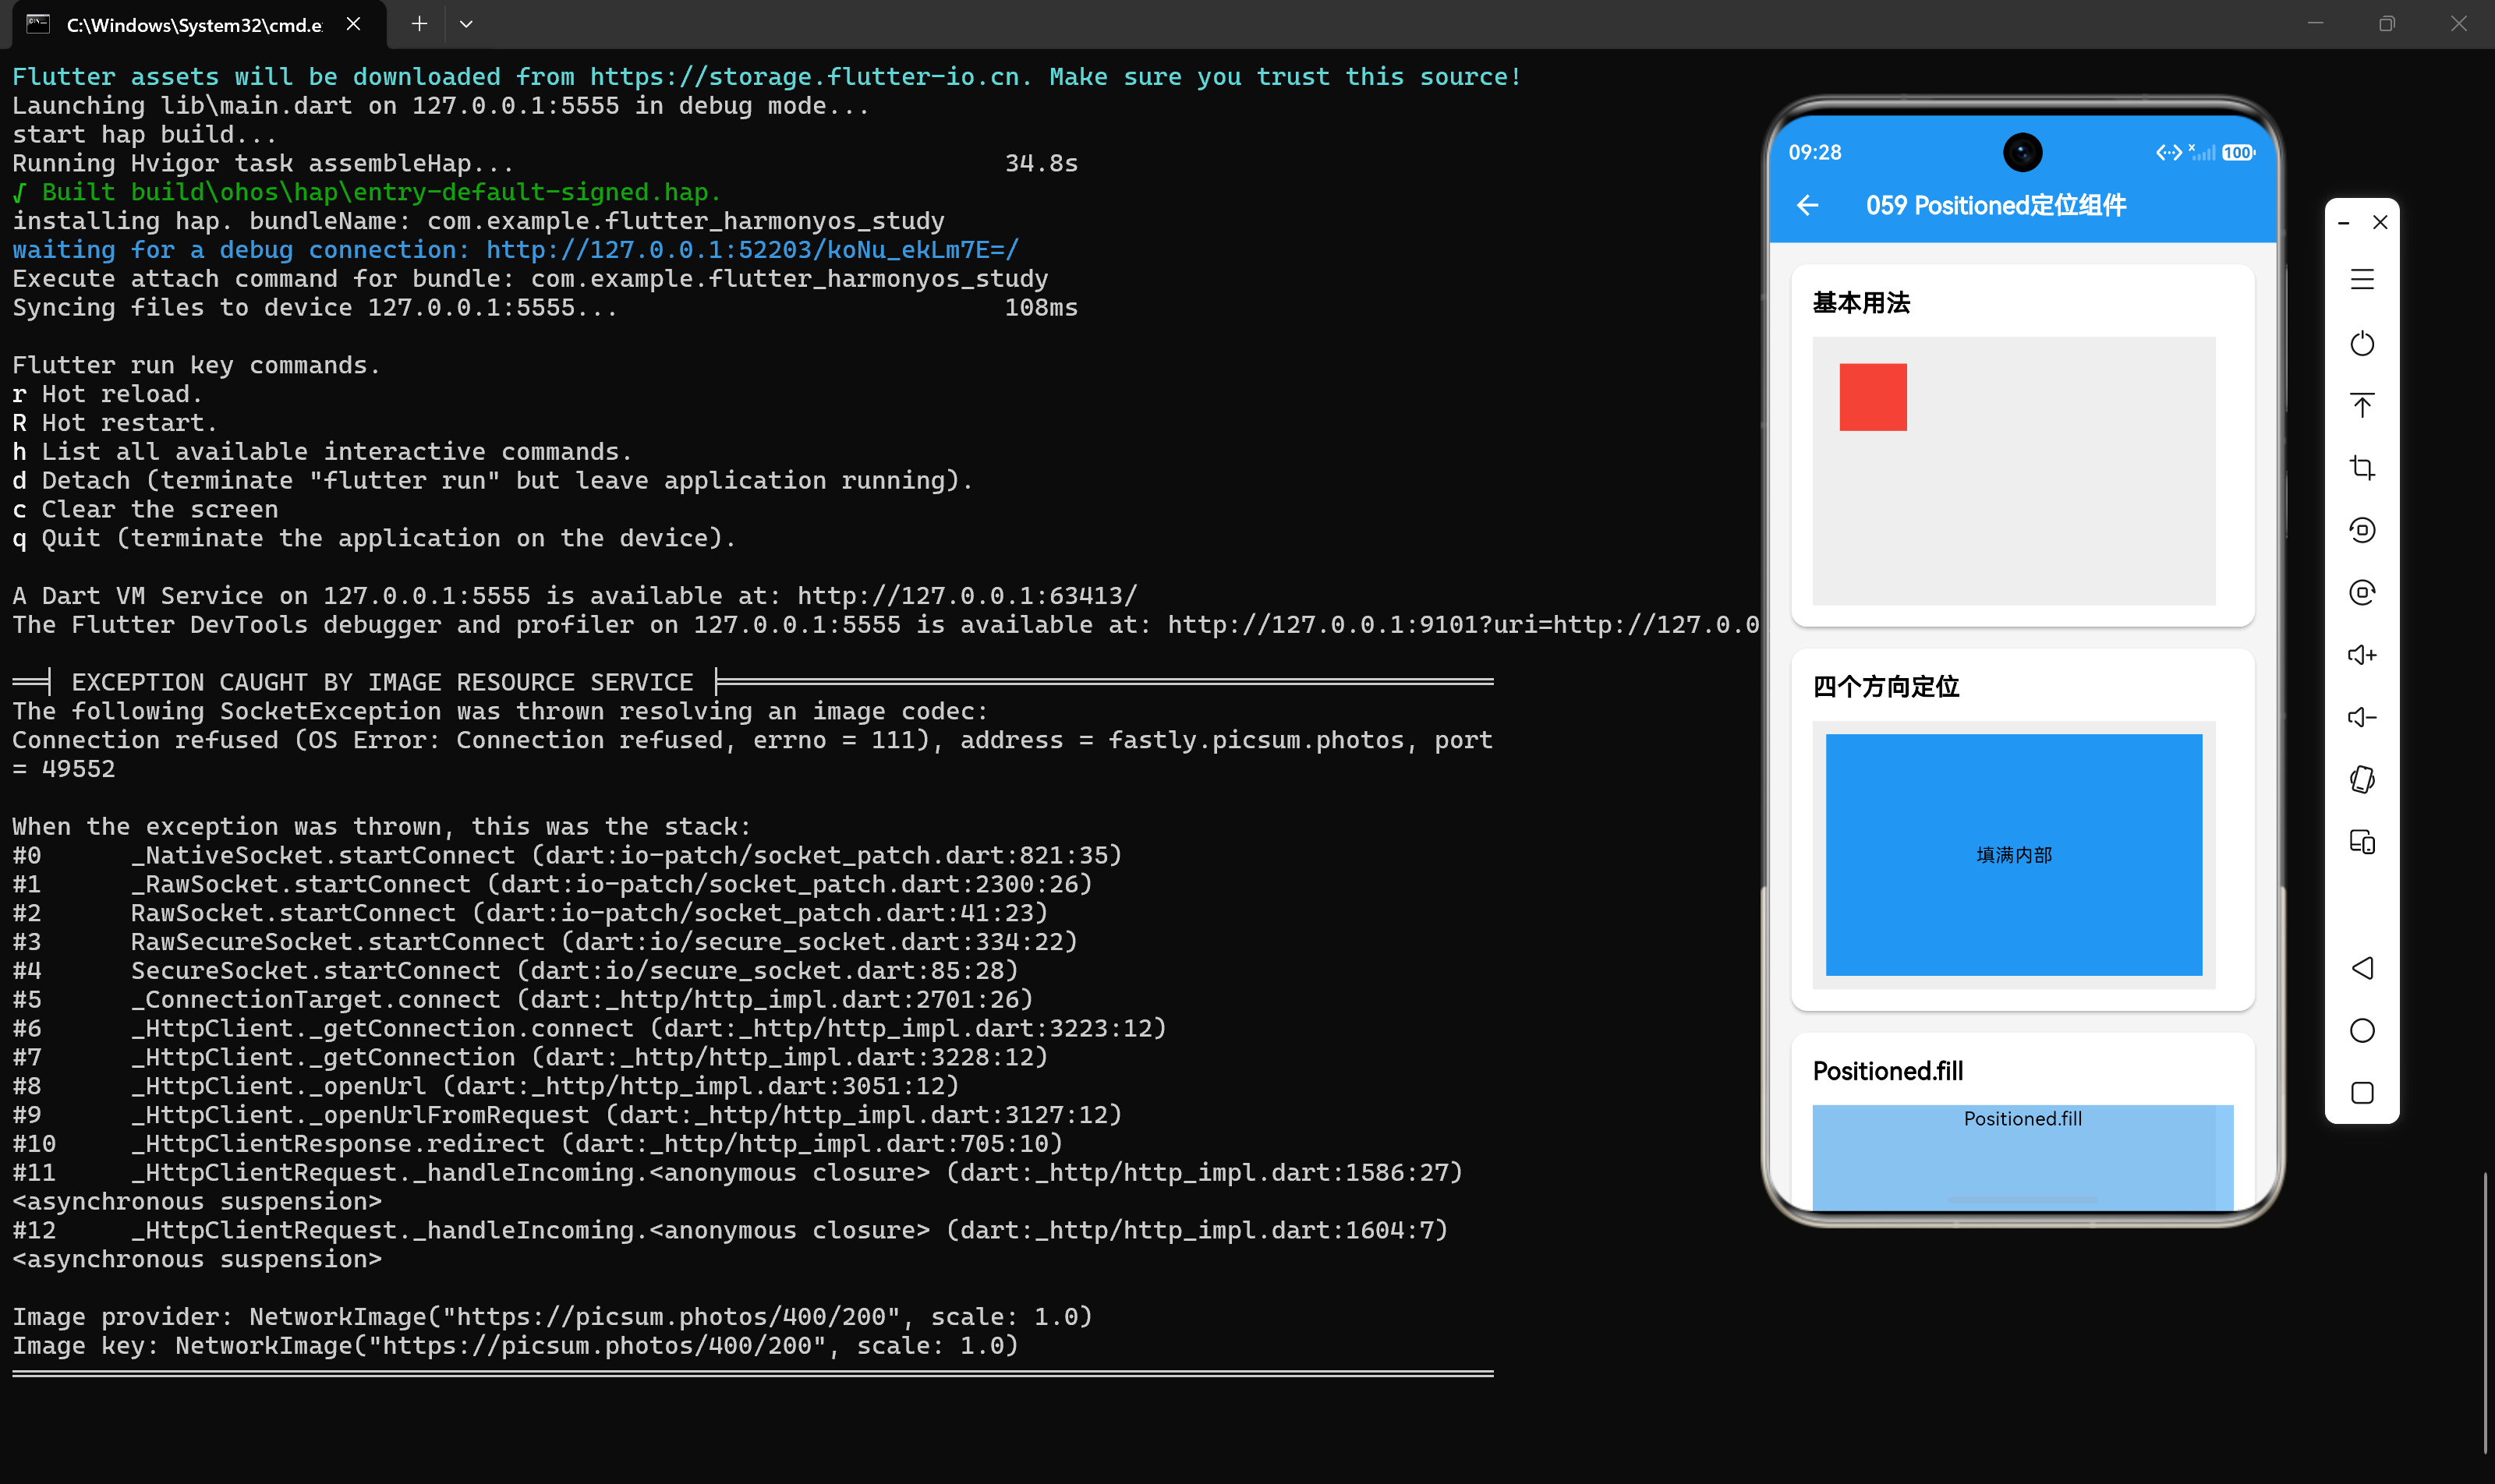Click the 'start hap build...' line
2495x1484 pixels.
coord(145,135)
